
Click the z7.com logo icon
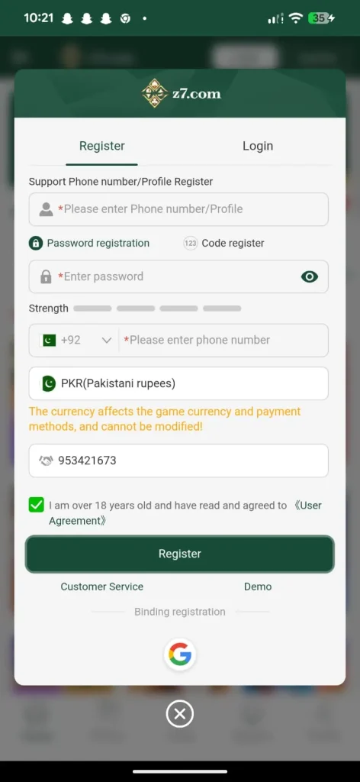click(x=155, y=93)
